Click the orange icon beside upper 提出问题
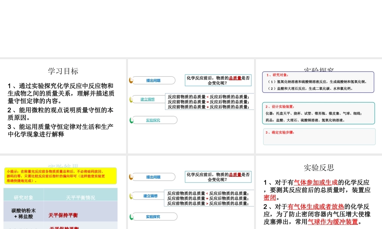This screenshot has width=382, height=229. (x=131, y=80)
